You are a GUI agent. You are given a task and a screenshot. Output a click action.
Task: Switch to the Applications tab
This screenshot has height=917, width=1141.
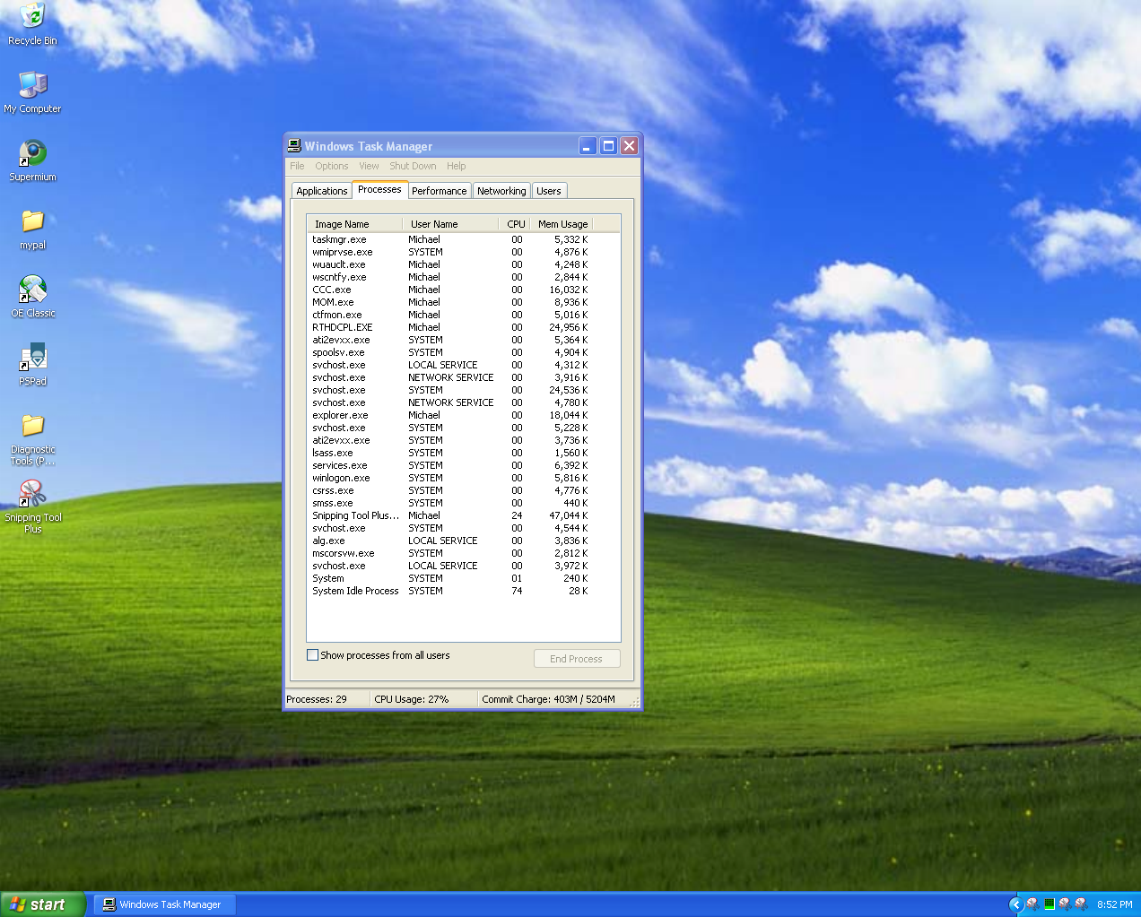coord(321,191)
